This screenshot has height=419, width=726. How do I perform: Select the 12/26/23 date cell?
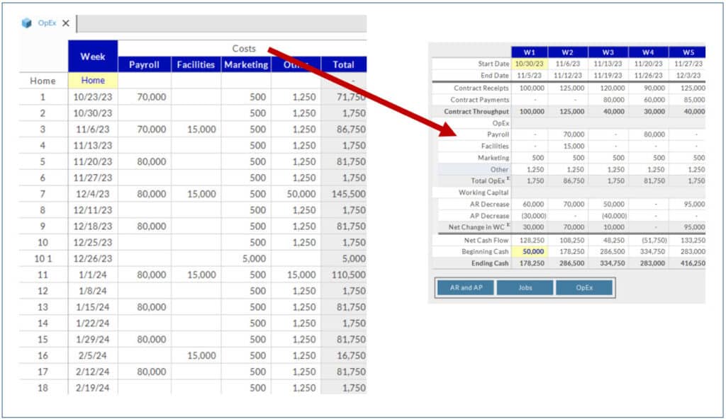93,259
